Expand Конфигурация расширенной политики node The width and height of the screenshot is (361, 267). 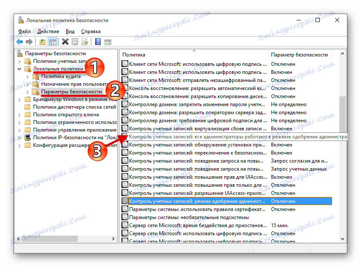[x=20, y=146]
